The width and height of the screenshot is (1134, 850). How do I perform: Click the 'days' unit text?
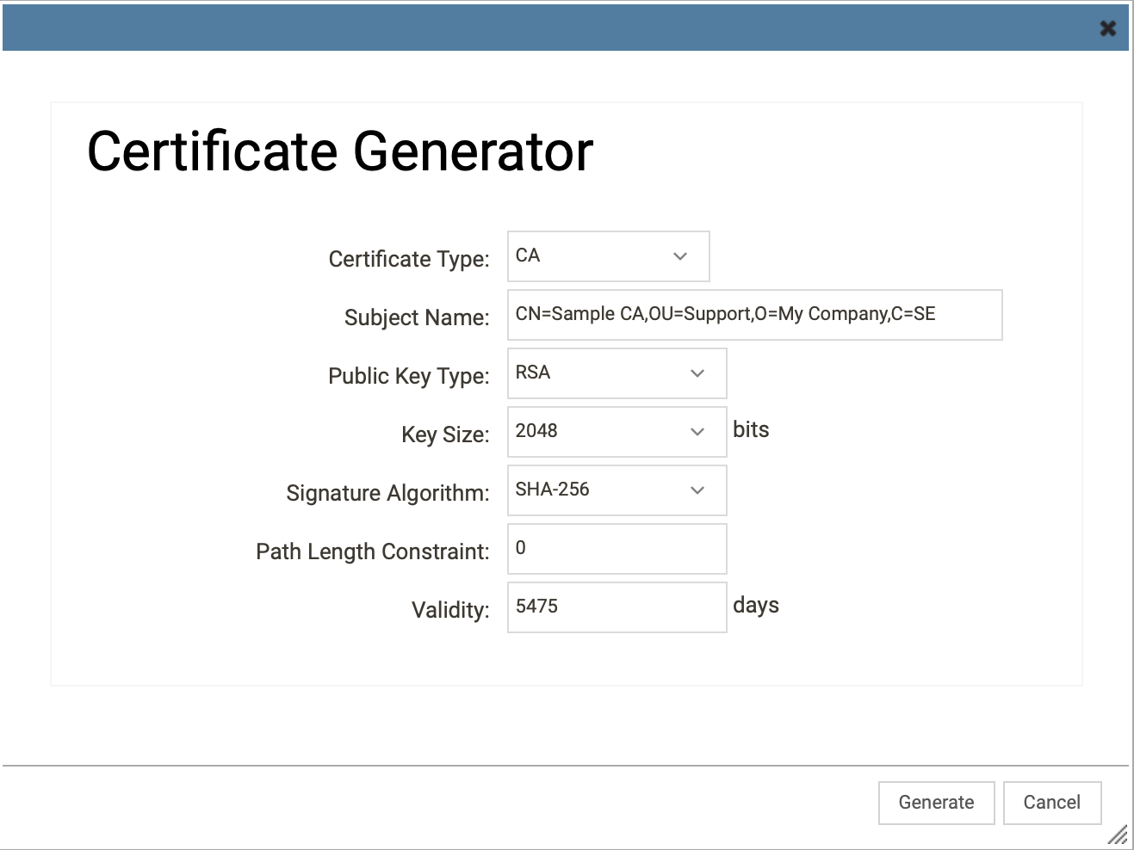(x=756, y=606)
